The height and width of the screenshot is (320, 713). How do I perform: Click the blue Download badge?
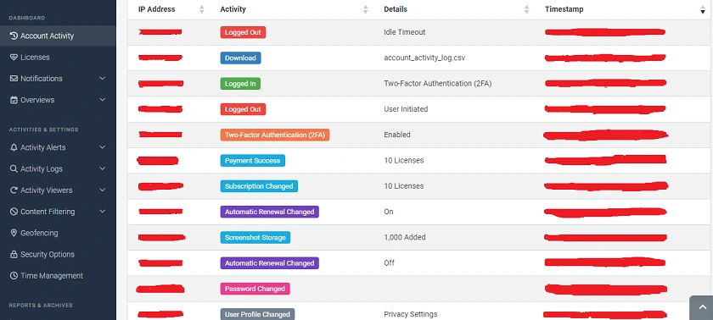click(x=240, y=58)
